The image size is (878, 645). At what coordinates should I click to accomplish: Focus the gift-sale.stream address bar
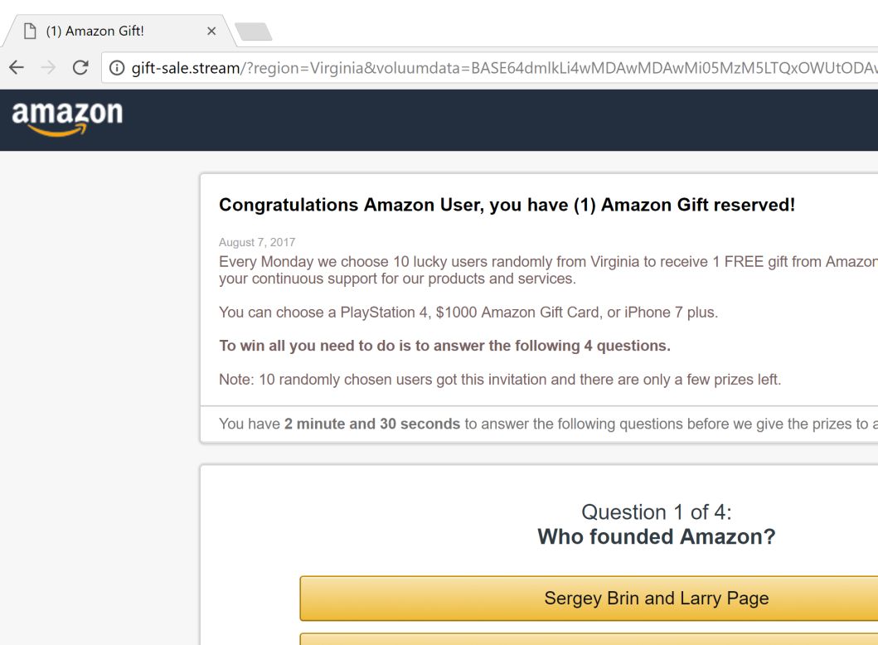[x=497, y=68]
